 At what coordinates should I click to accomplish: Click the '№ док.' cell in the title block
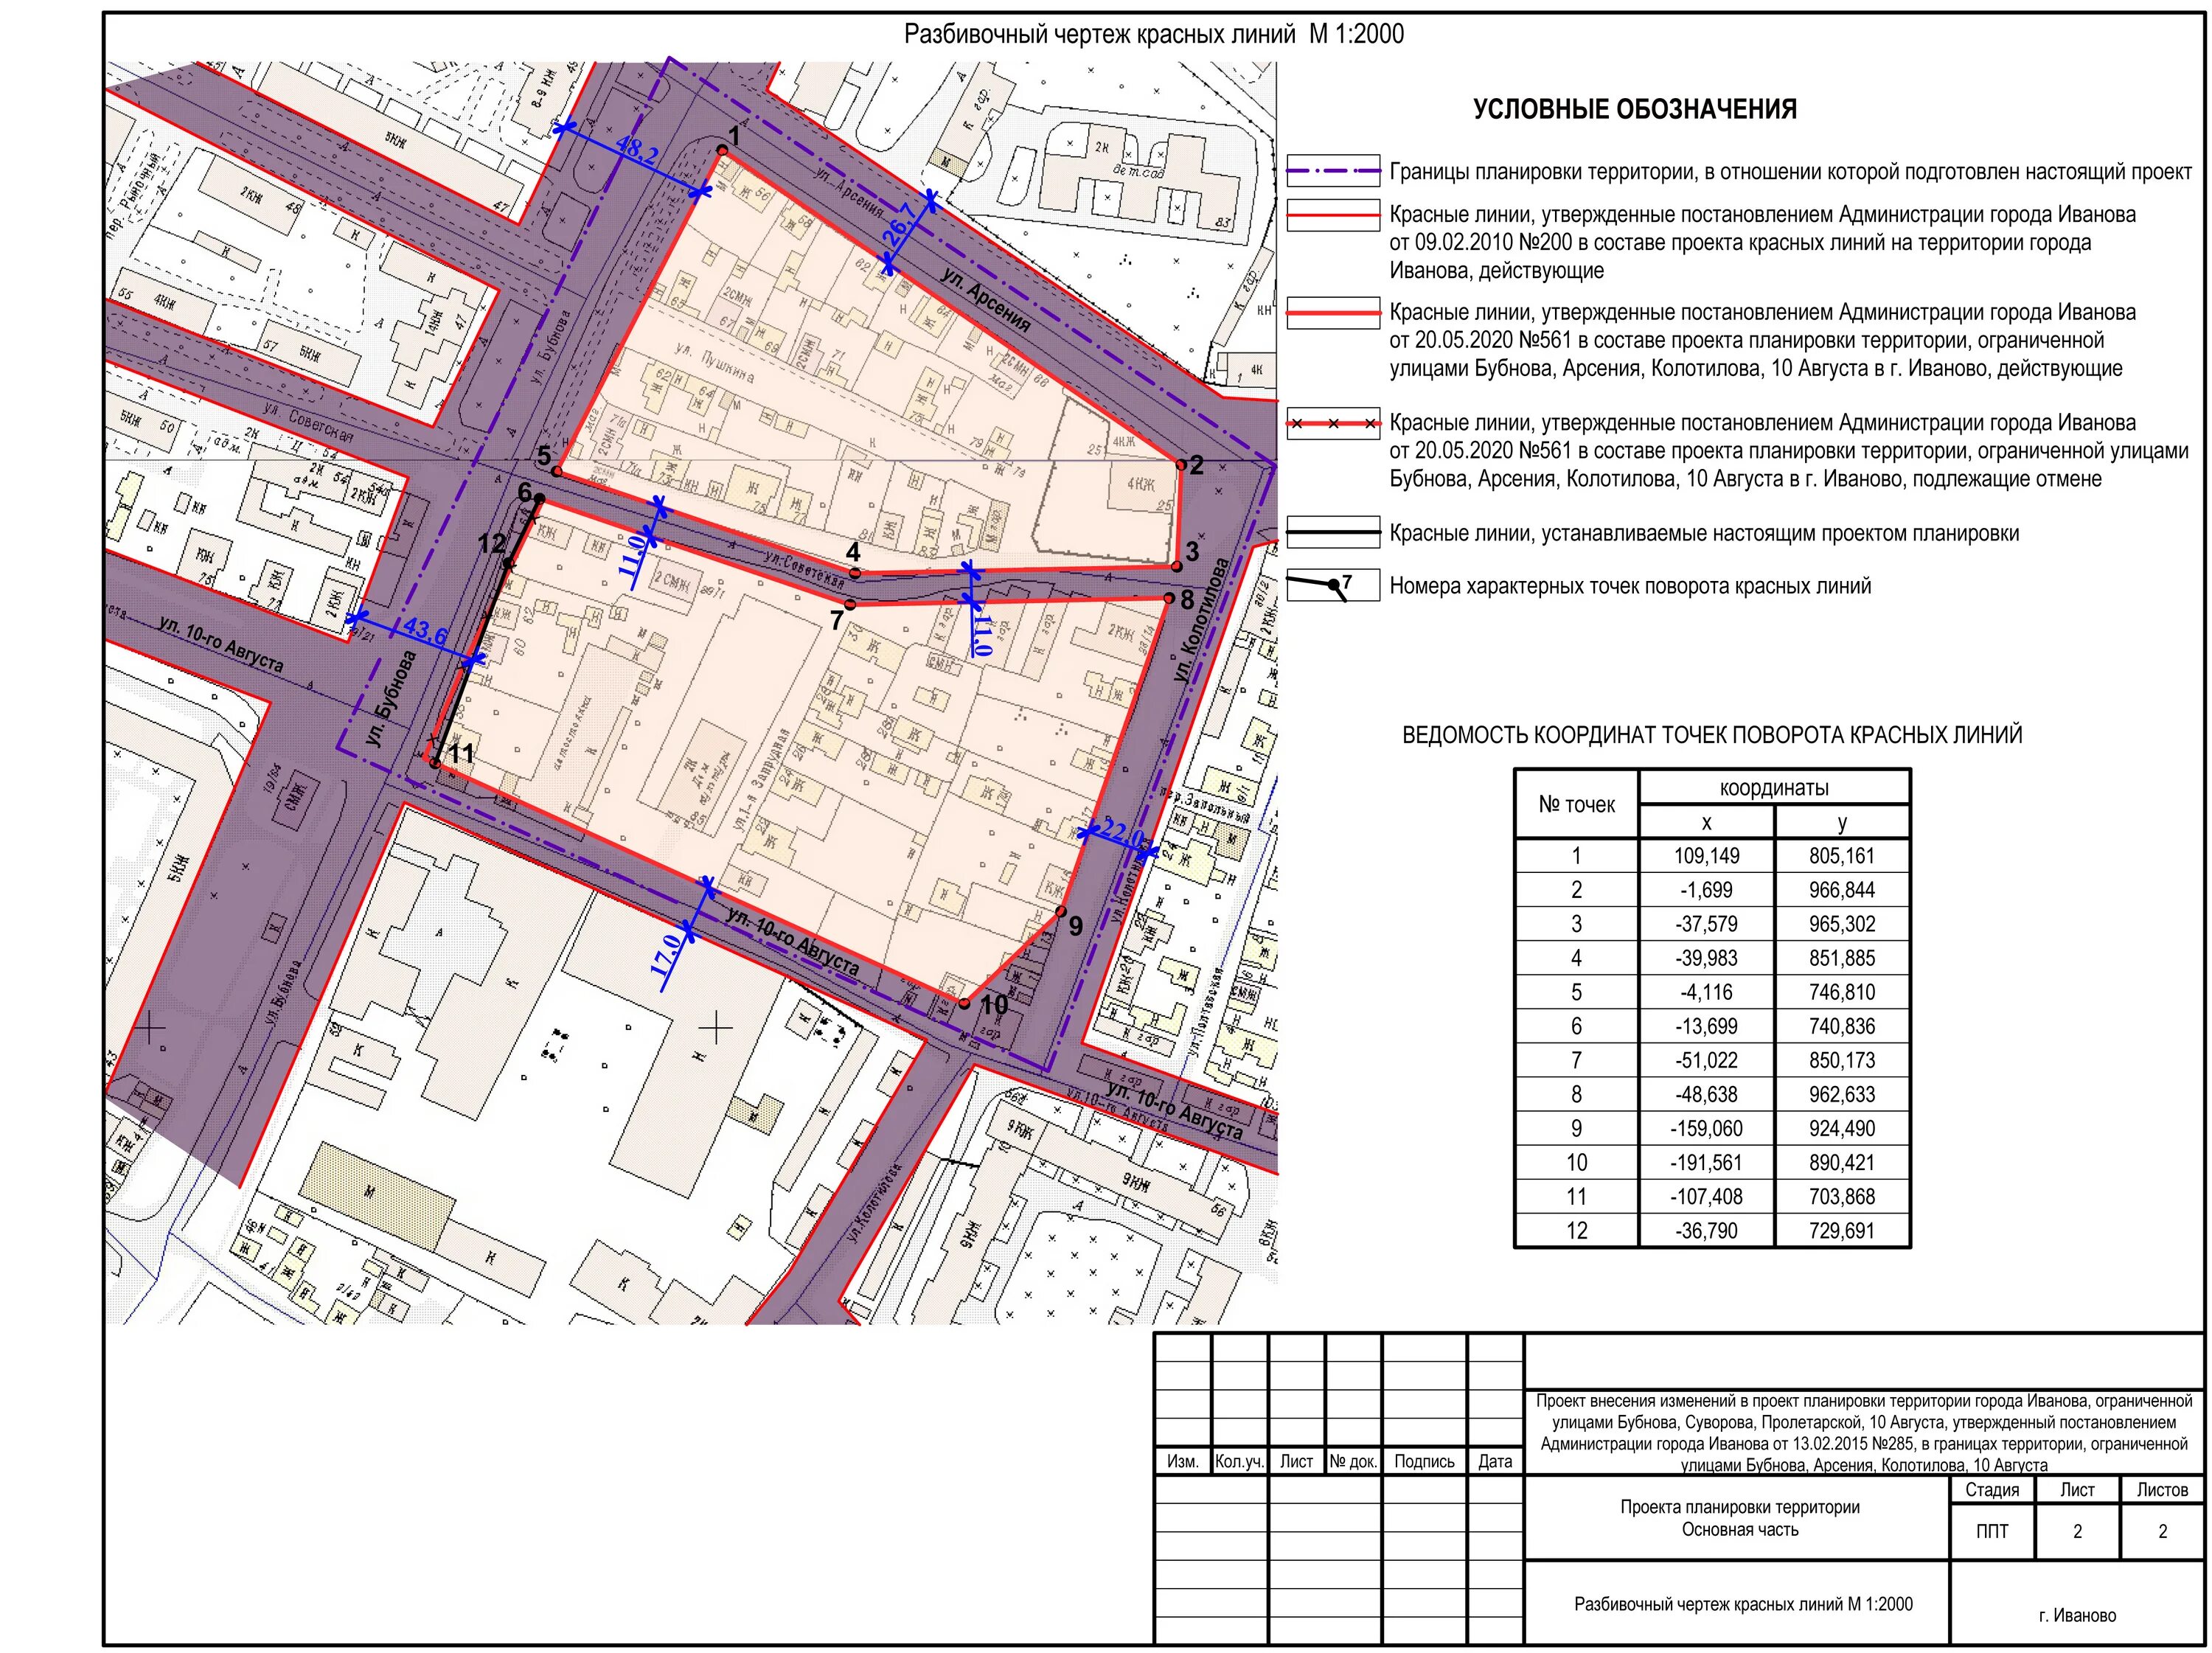pyautogui.click(x=1354, y=1461)
